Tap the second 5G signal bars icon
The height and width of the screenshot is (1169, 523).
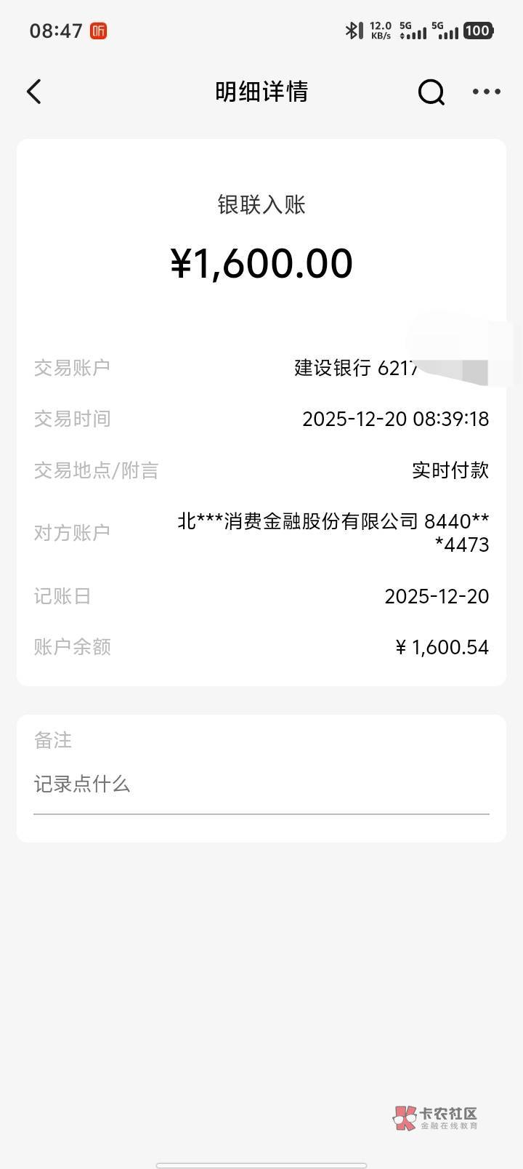[445, 31]
